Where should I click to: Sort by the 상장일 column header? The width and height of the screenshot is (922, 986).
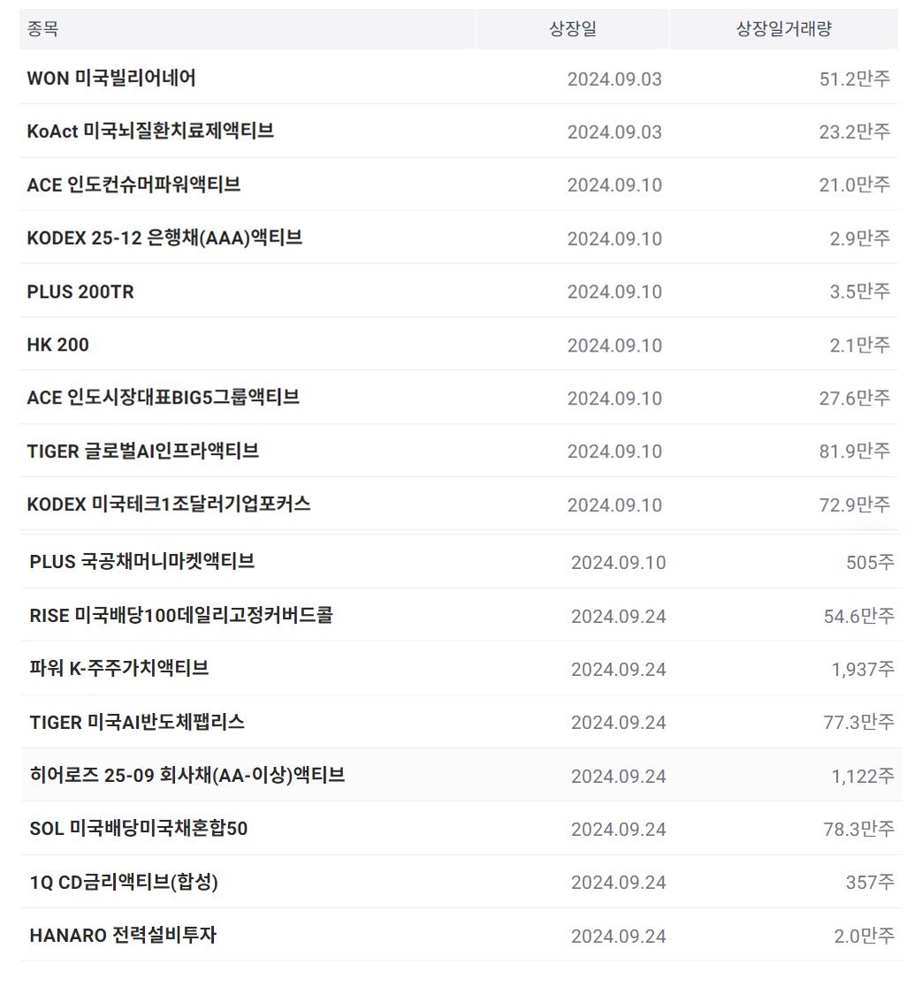[x=572, y=29]
